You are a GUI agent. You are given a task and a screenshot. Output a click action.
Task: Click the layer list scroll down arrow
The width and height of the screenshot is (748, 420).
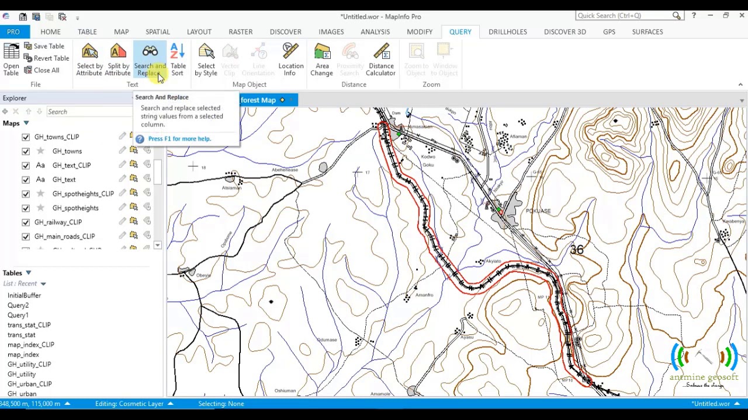click(158, 246)
